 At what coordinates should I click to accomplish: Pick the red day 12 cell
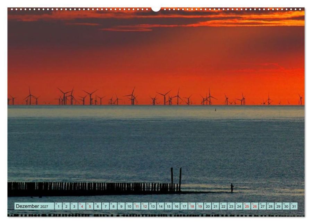click(145, 206)
